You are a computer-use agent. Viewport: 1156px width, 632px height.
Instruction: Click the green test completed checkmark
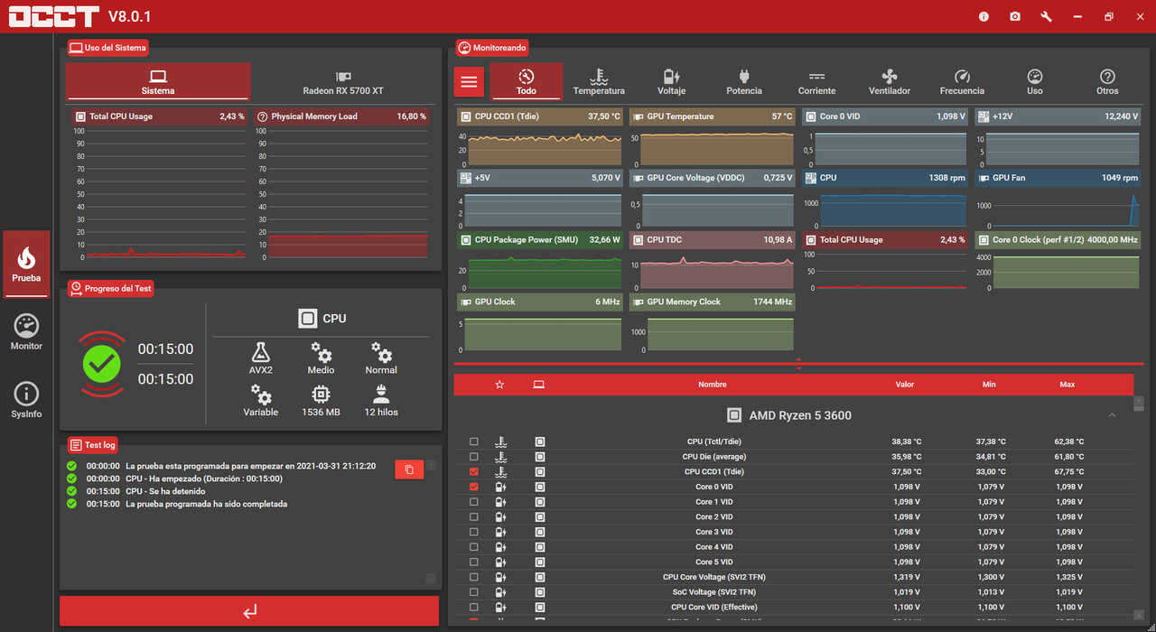pos(102,364)
